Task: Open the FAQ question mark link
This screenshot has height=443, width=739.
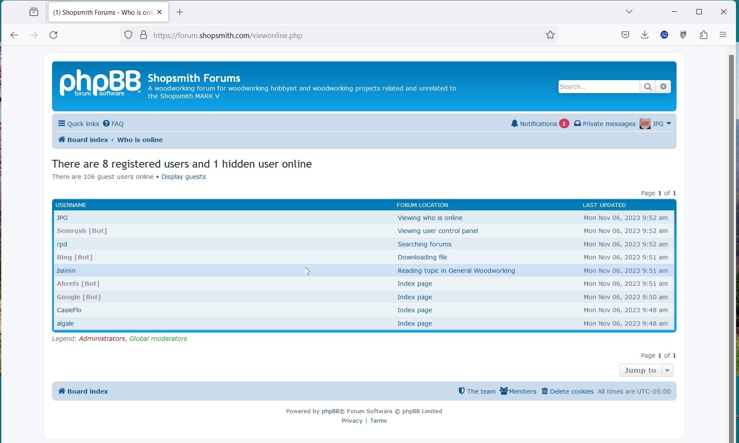Action: [x=106, y=123]
